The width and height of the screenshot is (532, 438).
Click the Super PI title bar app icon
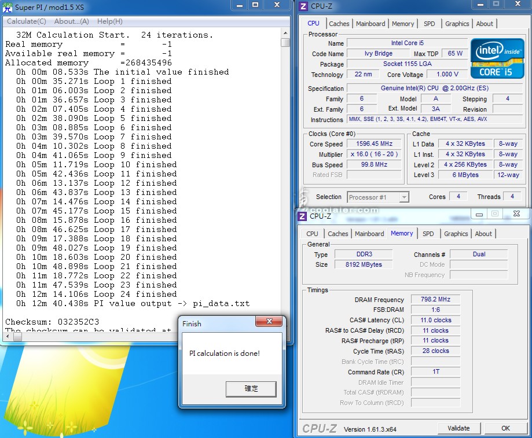[7, 7]
